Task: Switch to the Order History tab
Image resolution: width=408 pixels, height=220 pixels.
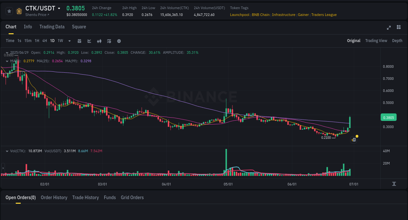Action: click(54, 198)
